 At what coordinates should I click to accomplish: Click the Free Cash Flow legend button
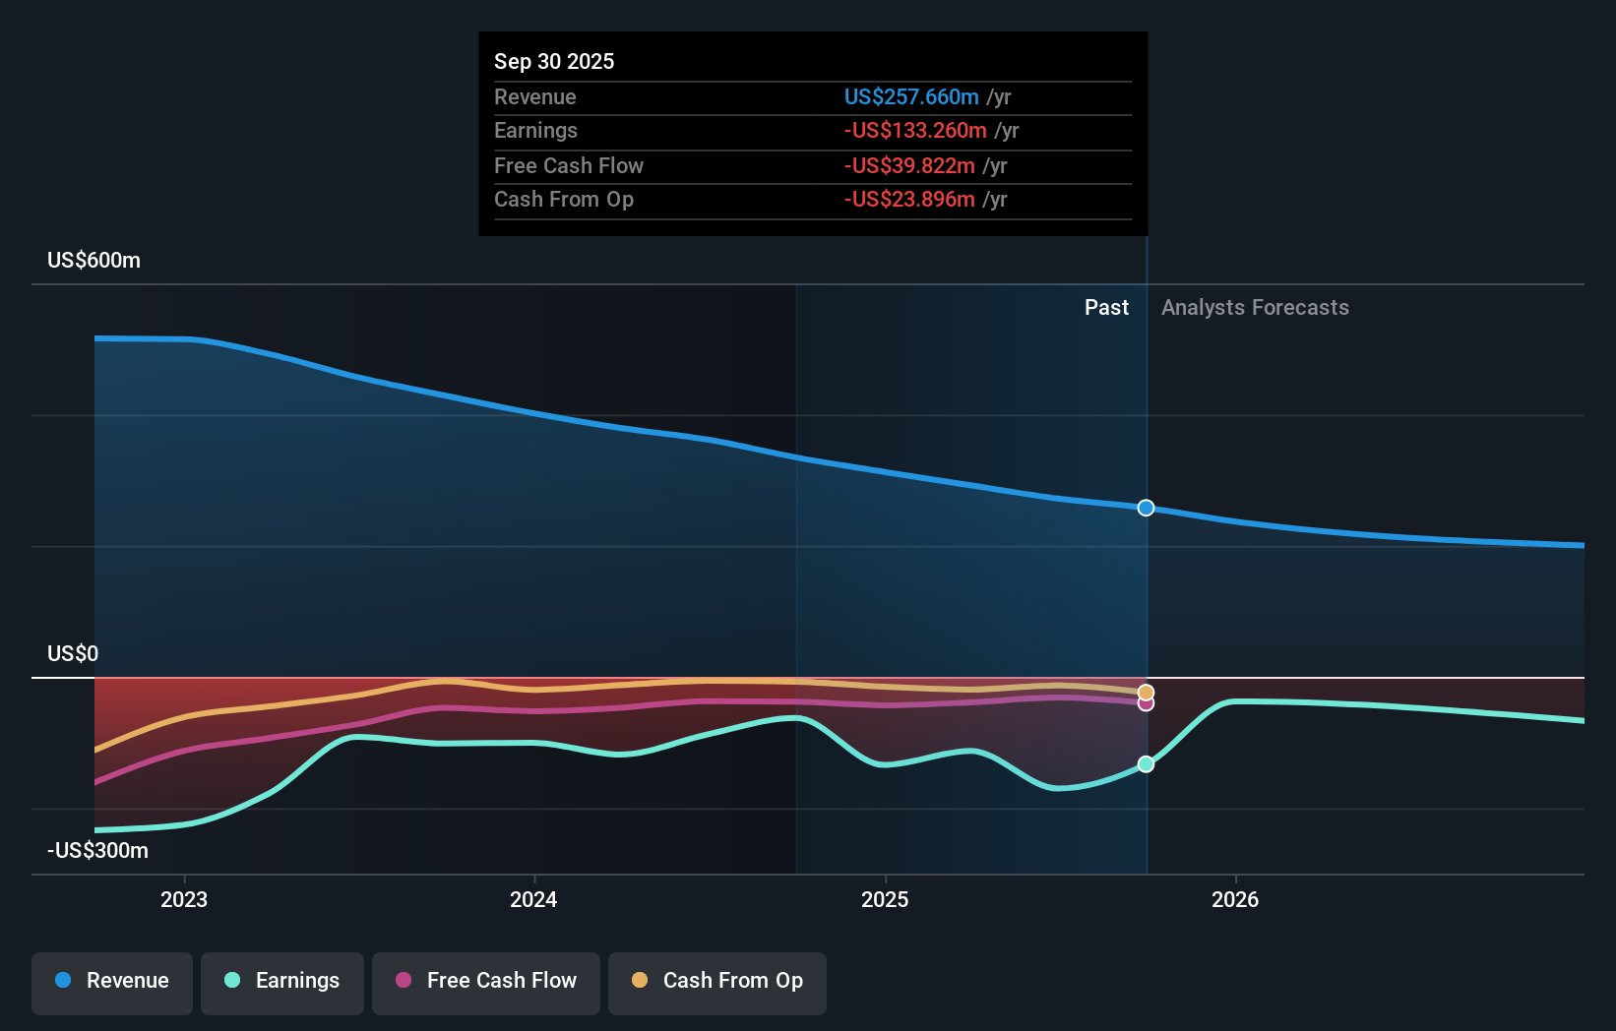pyautogui.click(x=485, y=983)
